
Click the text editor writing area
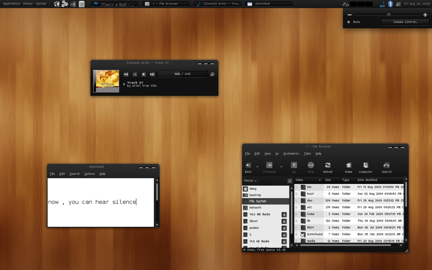coord(101,202)
